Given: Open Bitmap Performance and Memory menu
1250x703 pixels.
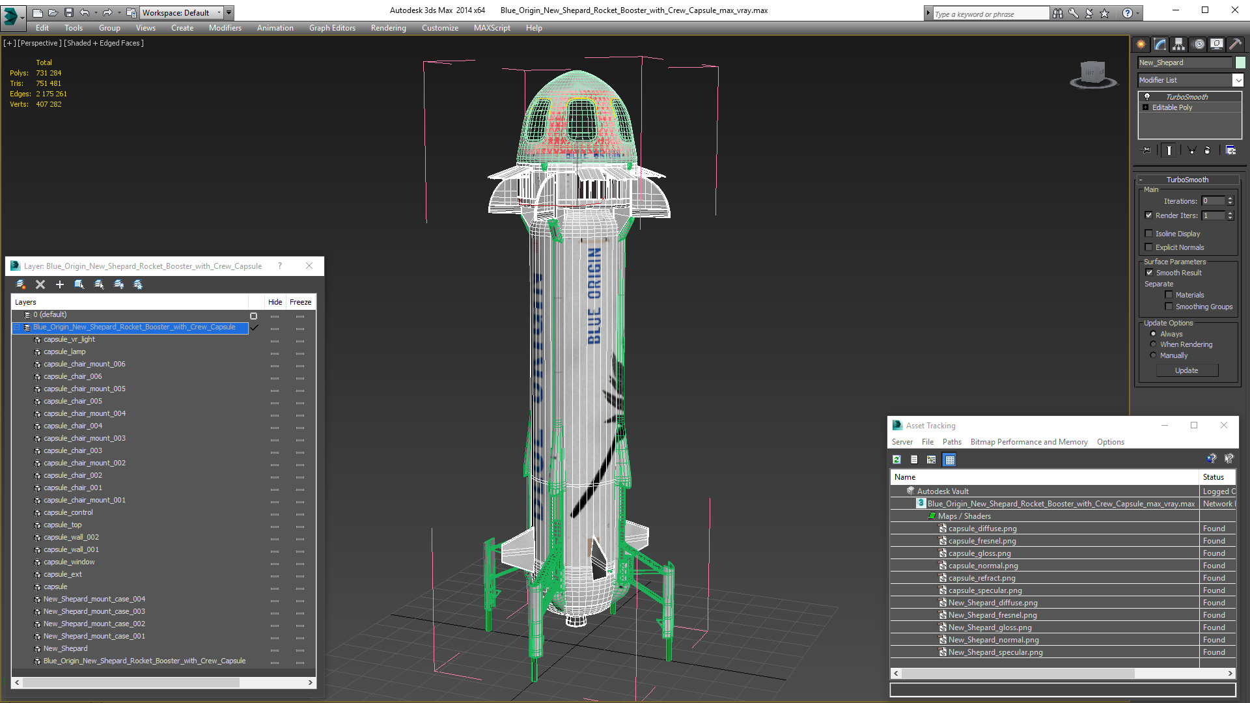Looking at the screenshot, I should pos(1029,442).
